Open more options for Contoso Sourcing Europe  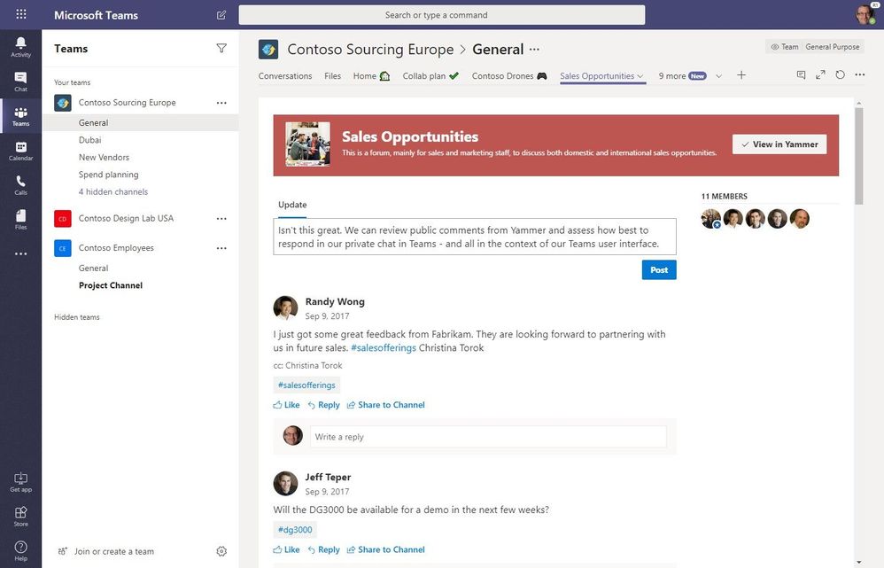pyautogui.click(x=221, y=103)
